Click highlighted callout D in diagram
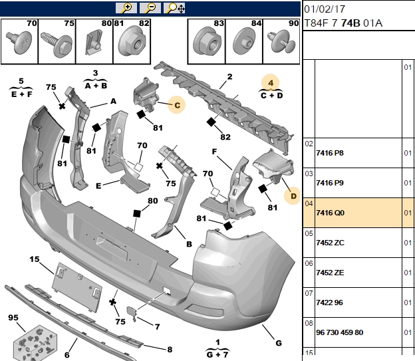Screen dimensions: 415x361 (293, 196)
